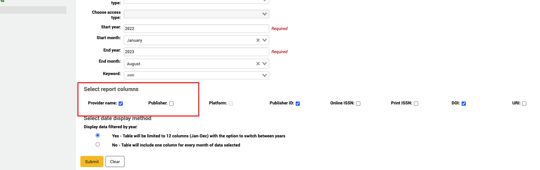This screenshot has width=540, height=170.
Task: Tick the Print ISSN checkbox
Action: pyautogui.click(x=416, y=103)
